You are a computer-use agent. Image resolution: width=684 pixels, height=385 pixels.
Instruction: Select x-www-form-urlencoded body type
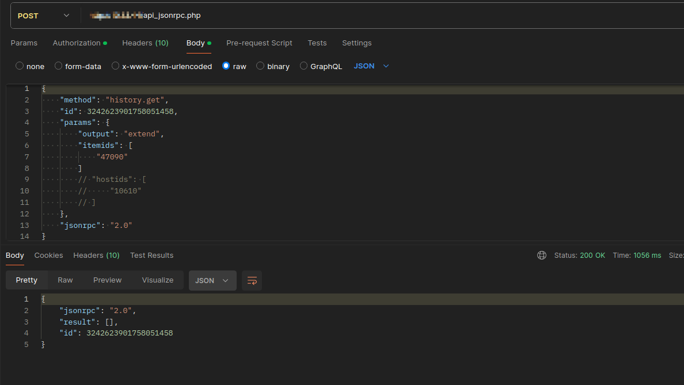115,66
